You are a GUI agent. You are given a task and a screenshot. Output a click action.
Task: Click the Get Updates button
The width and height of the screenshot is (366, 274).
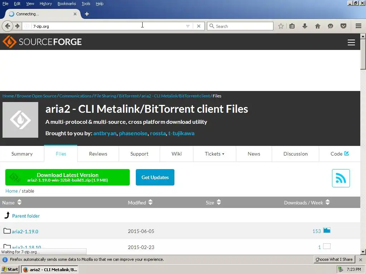tap(155, 177)
